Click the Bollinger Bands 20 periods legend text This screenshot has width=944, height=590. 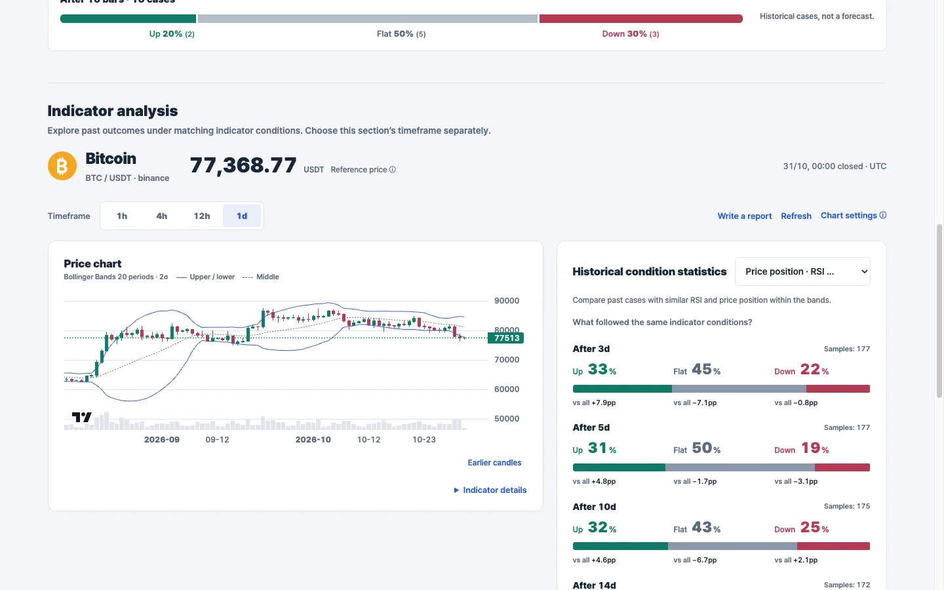pyautogui.click(x=115, y=277)
